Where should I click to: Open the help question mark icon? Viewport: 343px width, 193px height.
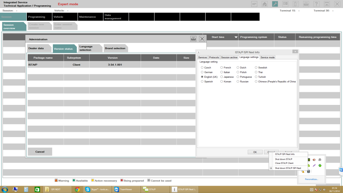[x=316, y=4]
